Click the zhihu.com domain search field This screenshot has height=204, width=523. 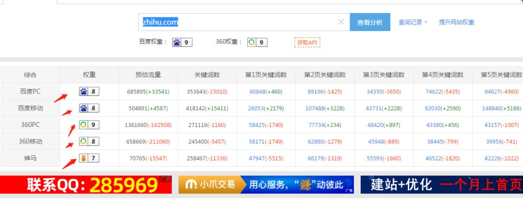[244, 22]
